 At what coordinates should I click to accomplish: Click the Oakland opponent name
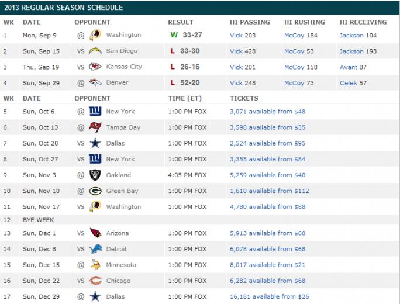[x=118, y=175]
